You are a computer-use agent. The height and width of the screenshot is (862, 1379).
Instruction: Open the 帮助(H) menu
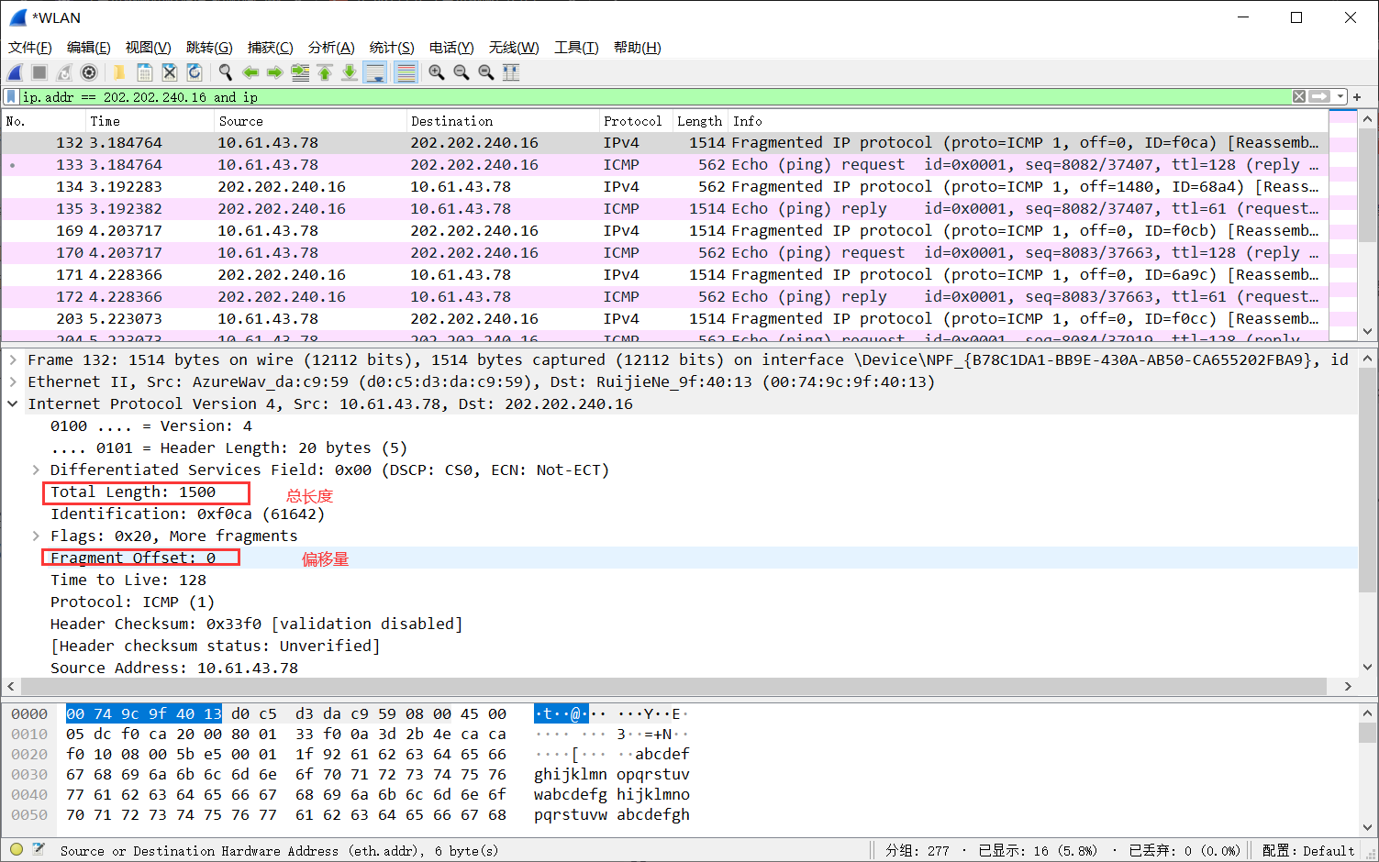[x=638, y=48]
